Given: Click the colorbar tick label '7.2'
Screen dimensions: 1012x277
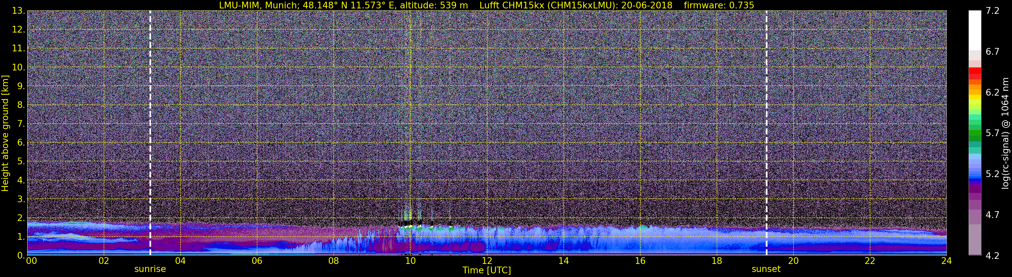Looking at the screenshot, I should click(x=993, y=11).
